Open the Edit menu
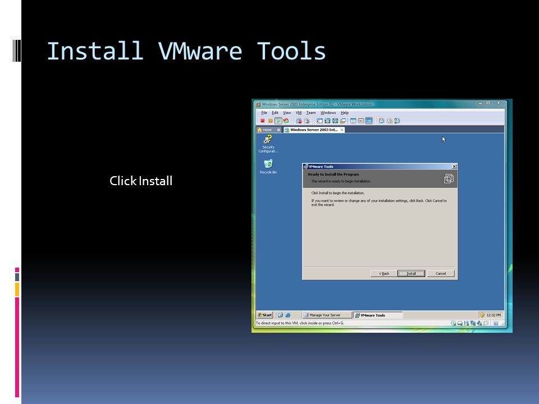This screenshot has height=404, width=539. pyautogui.click(x=275, y=113)
